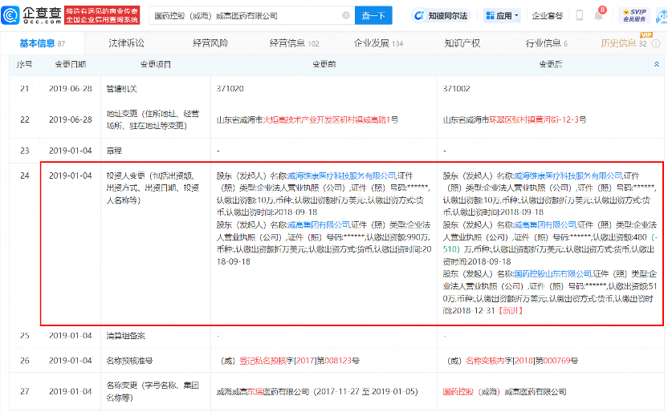Select row number 27
Image resolution: width=668 pixels, height=412 pixels.
25,392
